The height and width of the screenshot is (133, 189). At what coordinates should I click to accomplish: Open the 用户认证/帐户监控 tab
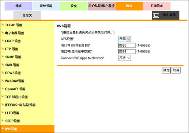[x=101, y=6]
